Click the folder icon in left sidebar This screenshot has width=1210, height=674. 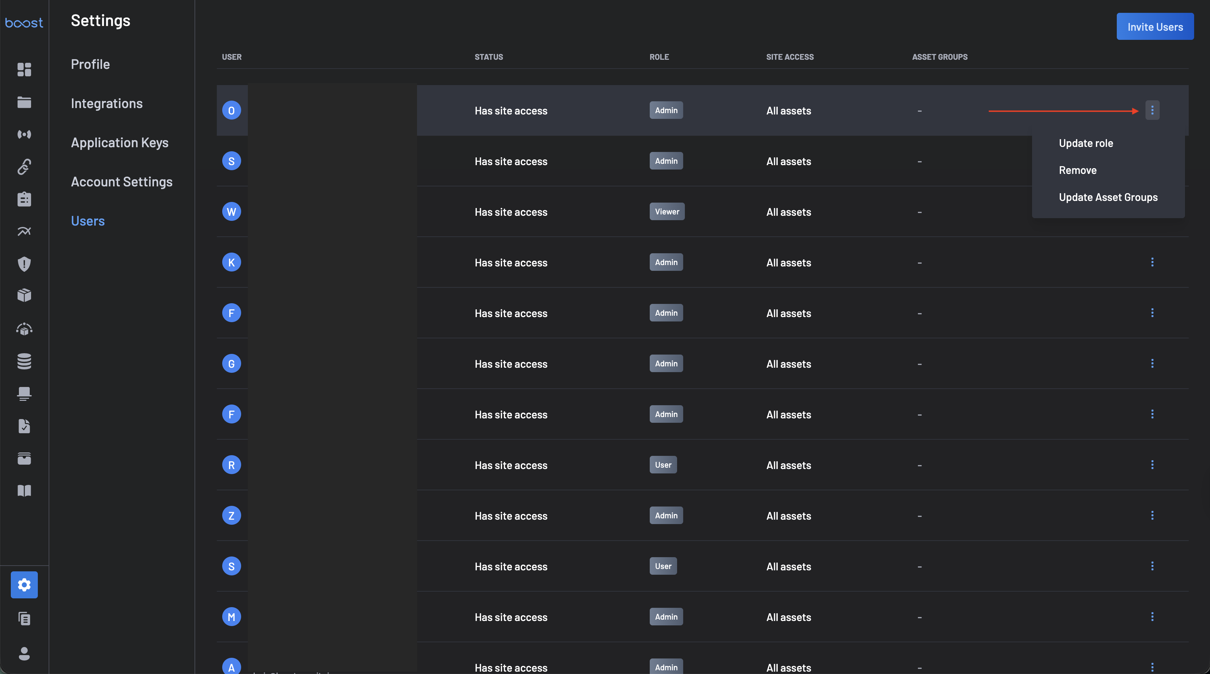point(24,102)
